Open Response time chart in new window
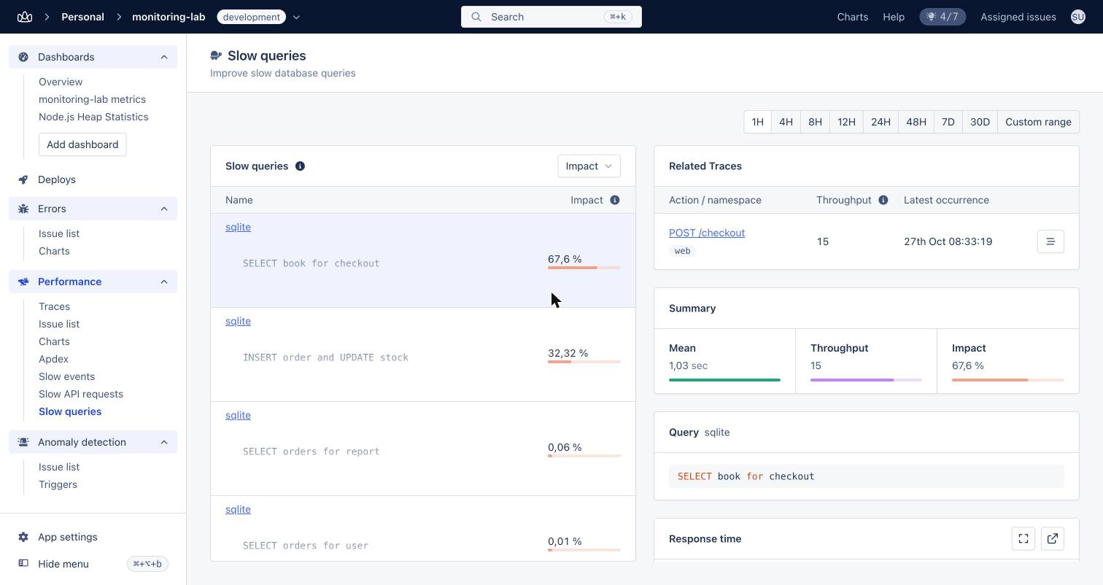Image resolution: width=1103 pixels, height=585 pixels. pyautogui.click(x=1053, y=539)
